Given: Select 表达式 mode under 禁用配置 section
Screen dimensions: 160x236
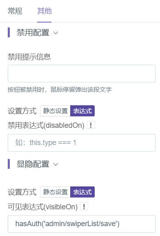Looking at the screenshot, I should pos(82,111).
